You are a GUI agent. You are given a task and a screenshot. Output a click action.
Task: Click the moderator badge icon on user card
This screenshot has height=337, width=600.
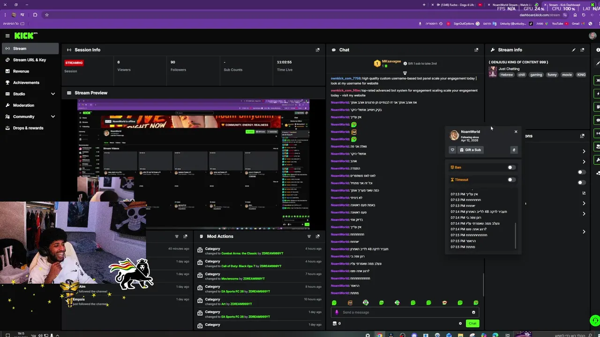point(514,150)
